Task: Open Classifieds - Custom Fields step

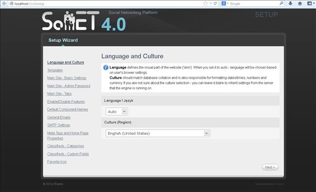Action: click(x=68, y=154)
